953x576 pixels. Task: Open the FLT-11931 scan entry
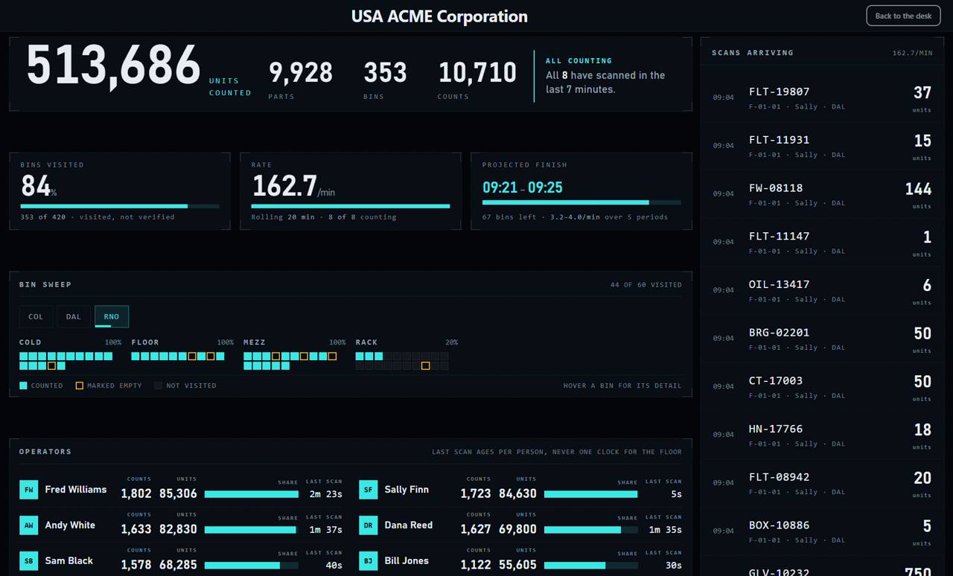pos(822,146)
